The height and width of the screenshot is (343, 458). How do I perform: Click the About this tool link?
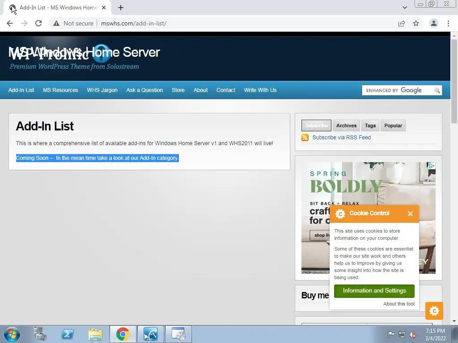click(x=399, y=304)
